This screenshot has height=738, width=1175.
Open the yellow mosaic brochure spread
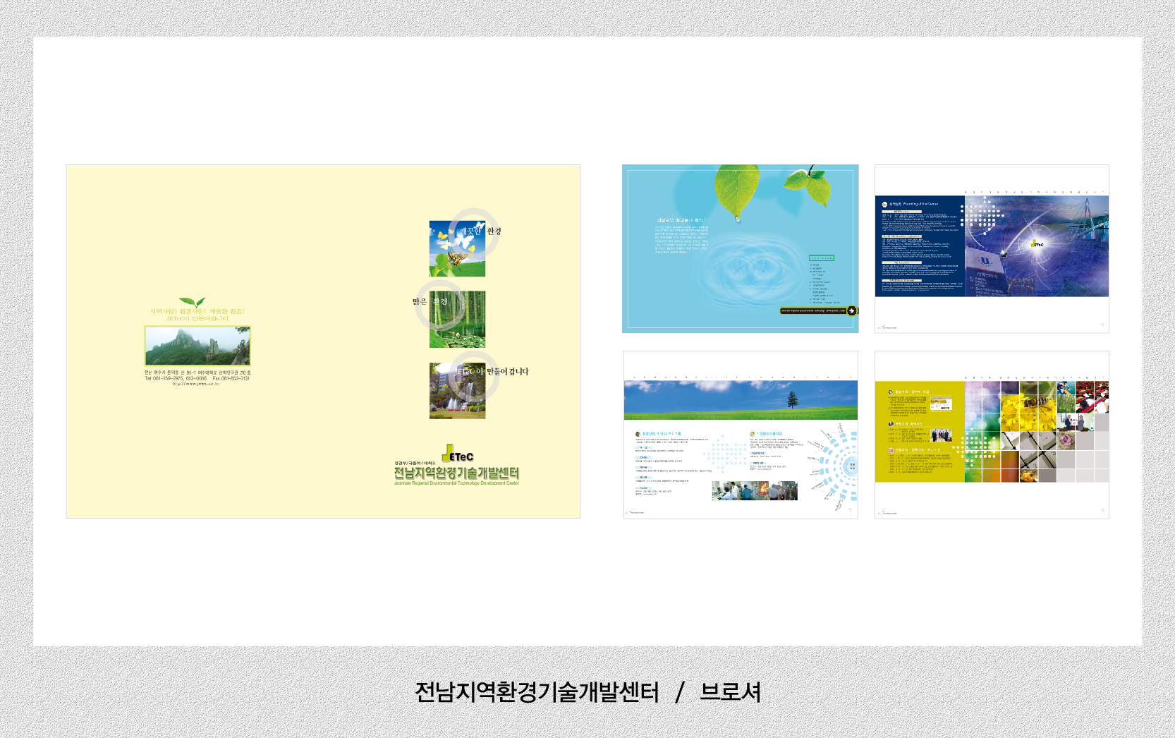click(992, 435)
